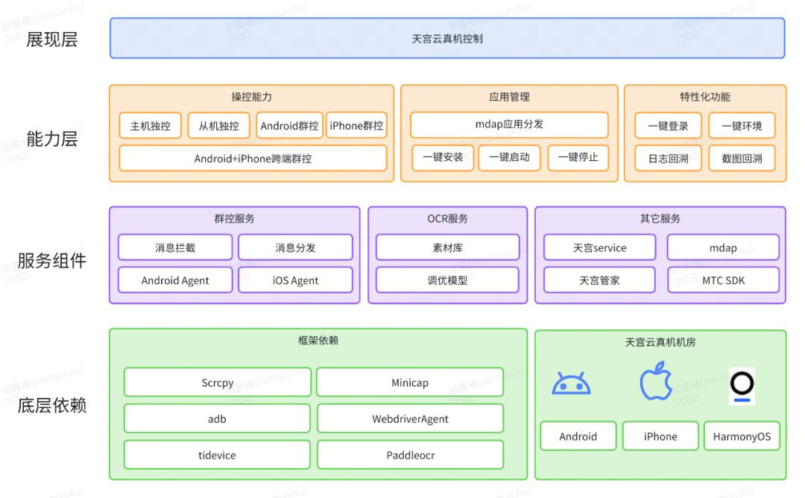Image resolution: width=805 pixels, height=498 pixels.
Task: Click the 一键登录 box
Action: click(x=668, y=126)
